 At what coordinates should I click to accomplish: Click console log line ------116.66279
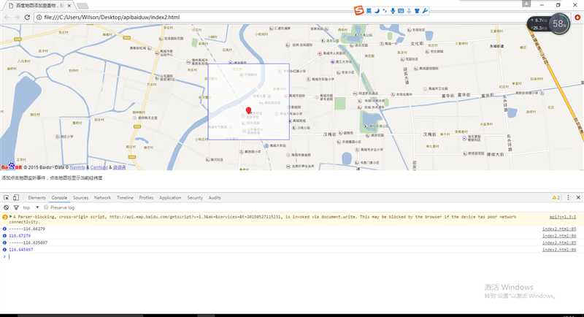[x=27, y=229]
